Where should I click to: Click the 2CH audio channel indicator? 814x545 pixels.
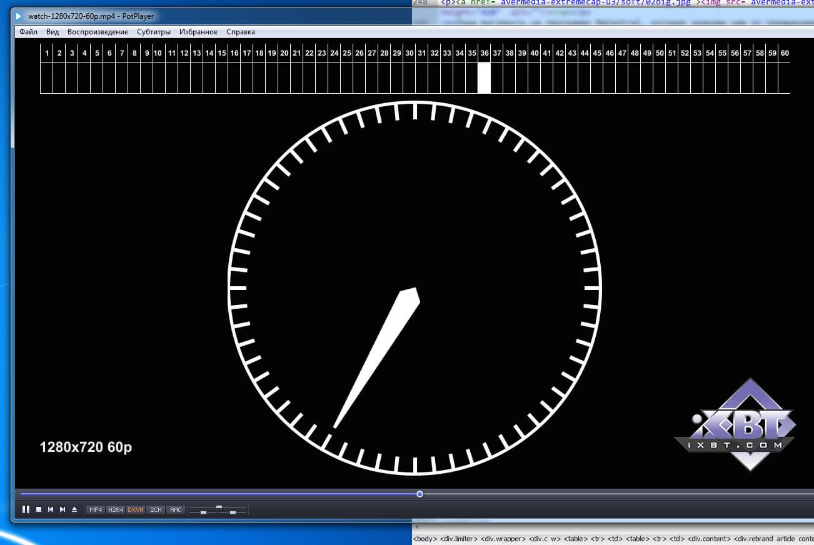point(156,510)
